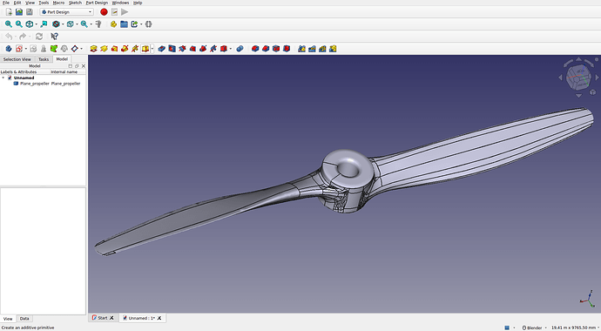The height and width of the screenshot is (331, 601).
Task: Apply the Chamfer tool
Action: coord(266,49)
